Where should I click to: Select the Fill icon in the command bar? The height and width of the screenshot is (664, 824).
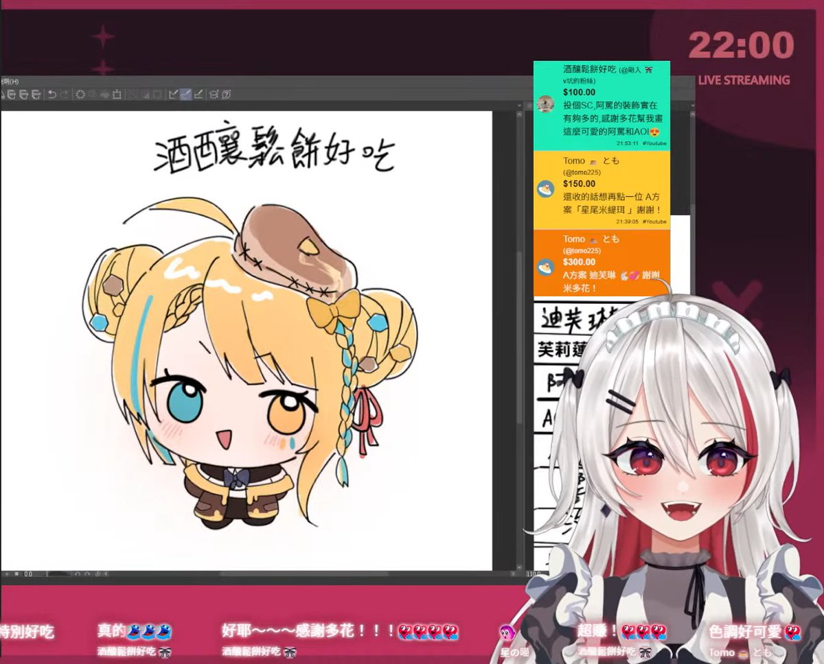[x=104, y=94]
